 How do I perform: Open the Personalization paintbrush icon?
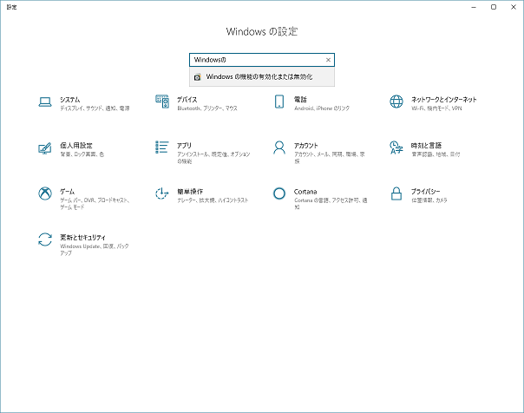(x=45, y=148)
